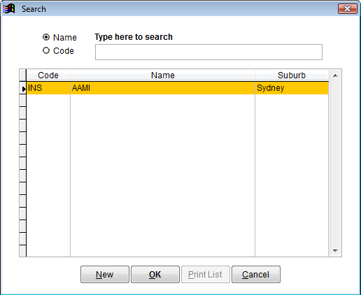Image resolution: width=361 pixels, height=295 pixels.
Task: Click the Sydney suburb cell
Action: pyautogui.click(x=292, y=88)
